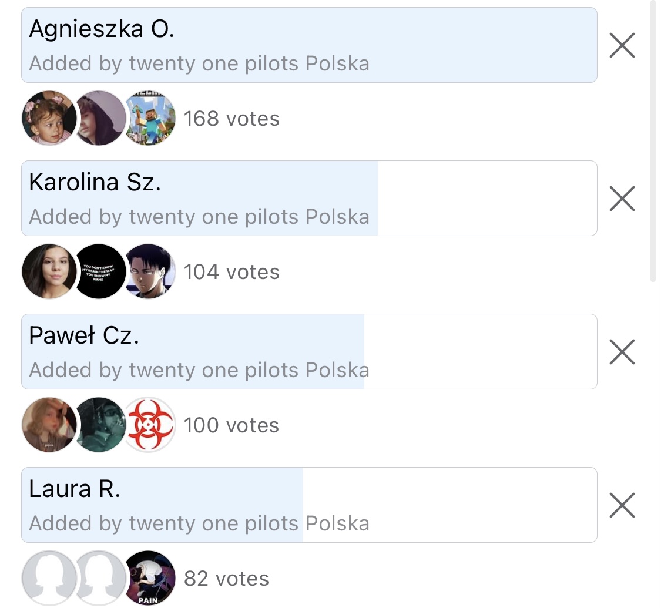Image resolution: width=661 pixels, height=608 pixels.
Task: Delete the Paweł Cz. option with X
Action: pos(622,352)
